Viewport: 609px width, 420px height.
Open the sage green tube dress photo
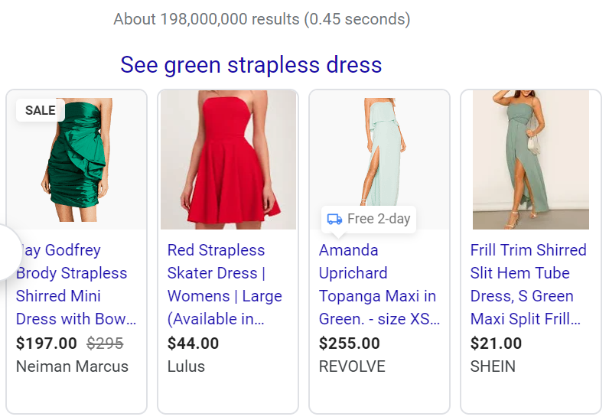pyautogui.click(x=530, y=161)
